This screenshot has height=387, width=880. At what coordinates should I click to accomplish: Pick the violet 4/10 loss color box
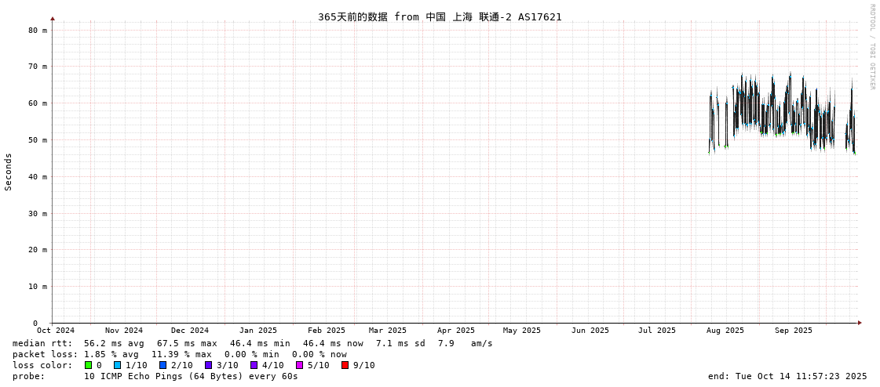(254, 365)
